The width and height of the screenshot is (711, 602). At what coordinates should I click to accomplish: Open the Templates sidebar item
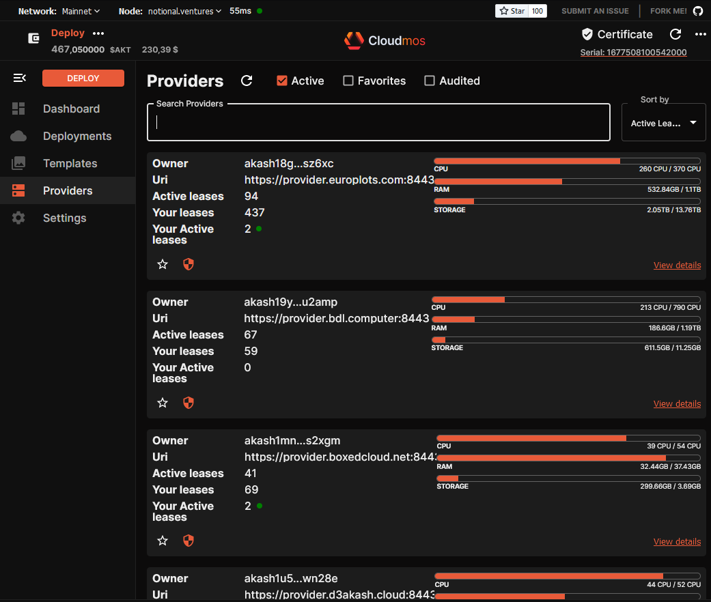pyautogui.click(x=70, y=163)
